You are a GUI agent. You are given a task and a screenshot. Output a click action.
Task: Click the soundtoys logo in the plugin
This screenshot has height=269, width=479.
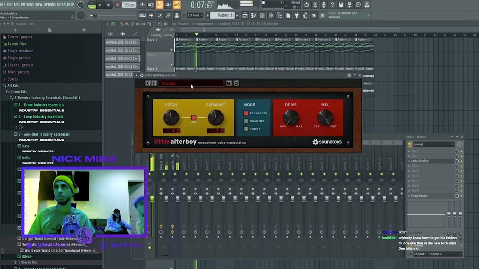(x=327, y=142)
